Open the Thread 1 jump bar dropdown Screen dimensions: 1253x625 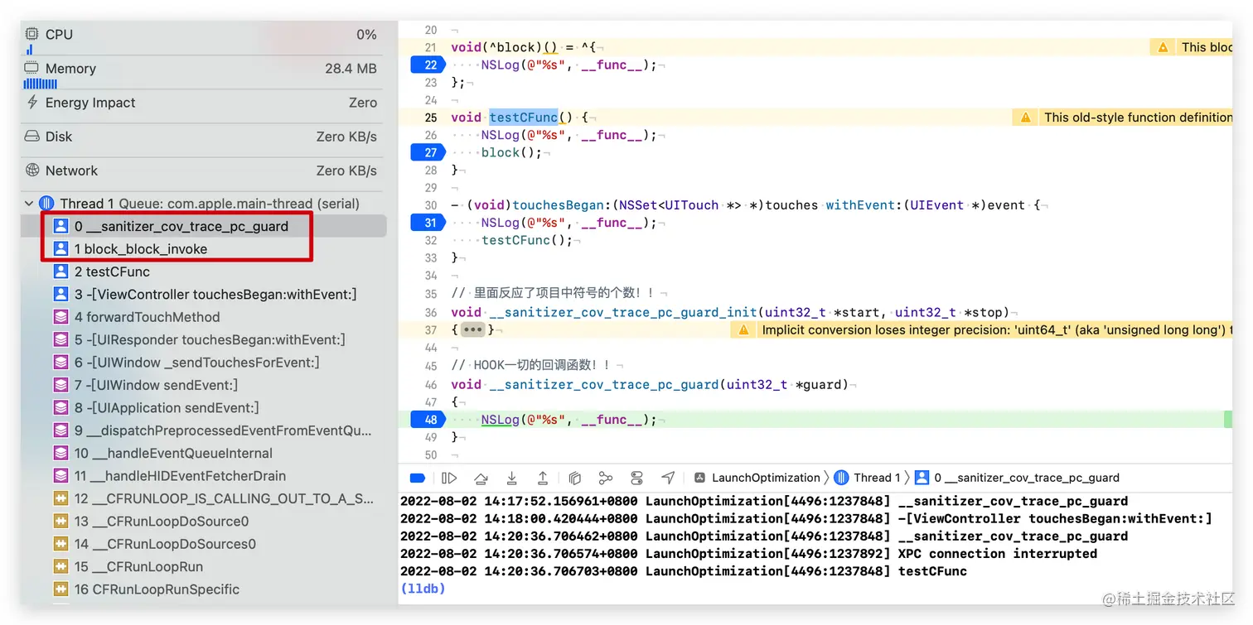pyautogui.click(x=876, y=478)
